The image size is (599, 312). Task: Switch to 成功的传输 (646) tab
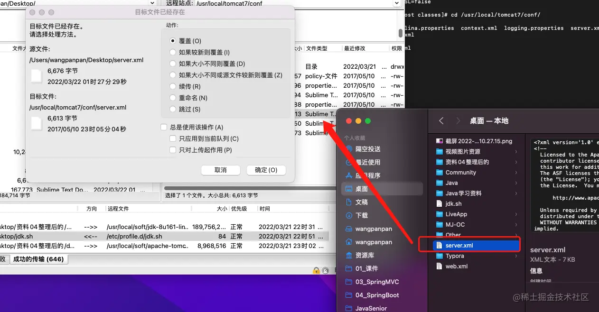pos(38,259)
